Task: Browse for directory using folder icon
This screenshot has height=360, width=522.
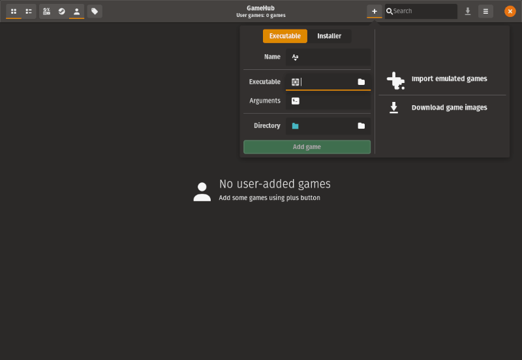Action: [x=361, y=125]
